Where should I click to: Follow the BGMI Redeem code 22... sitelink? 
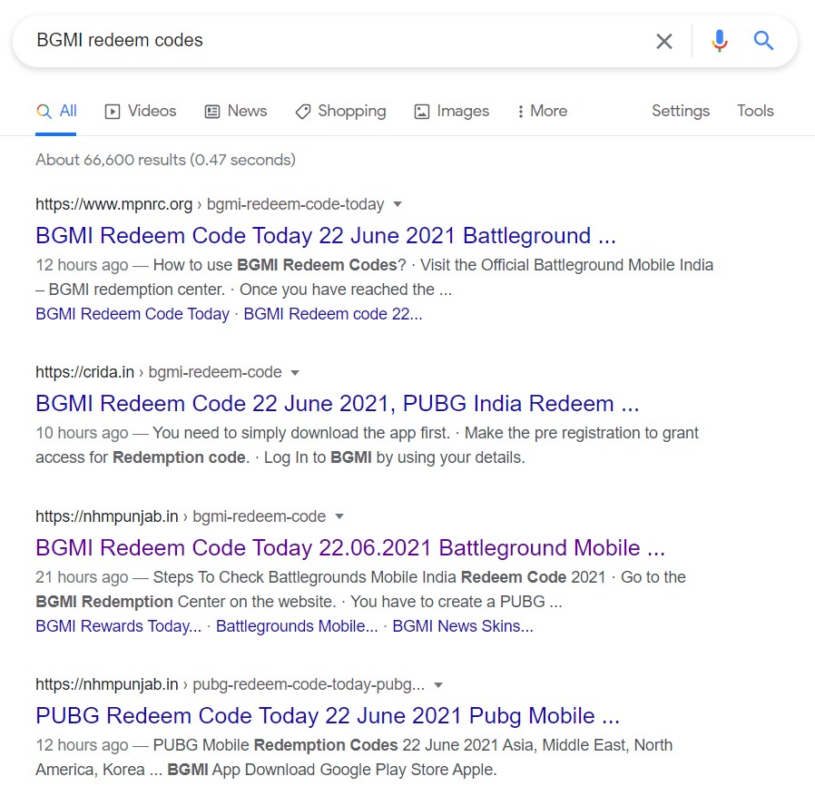(x=333, y=314)
